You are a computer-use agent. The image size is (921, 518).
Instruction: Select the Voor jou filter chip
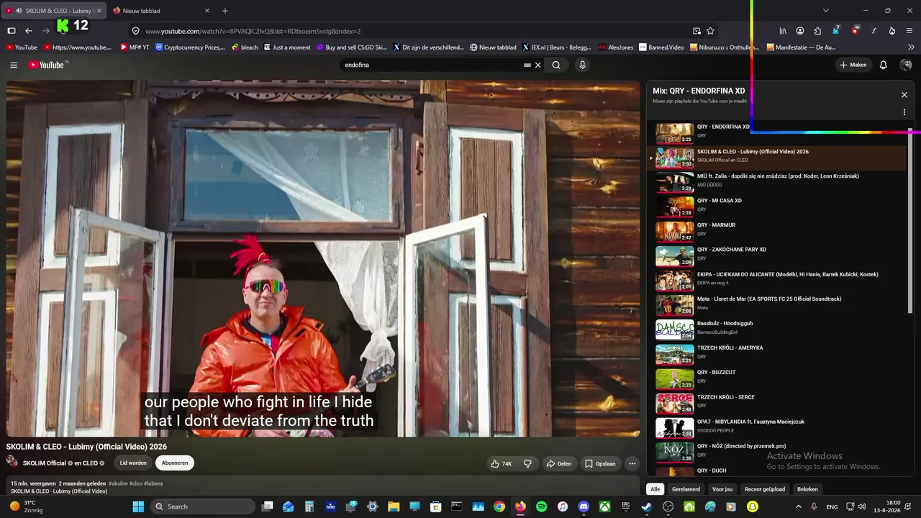coord(722,489)
